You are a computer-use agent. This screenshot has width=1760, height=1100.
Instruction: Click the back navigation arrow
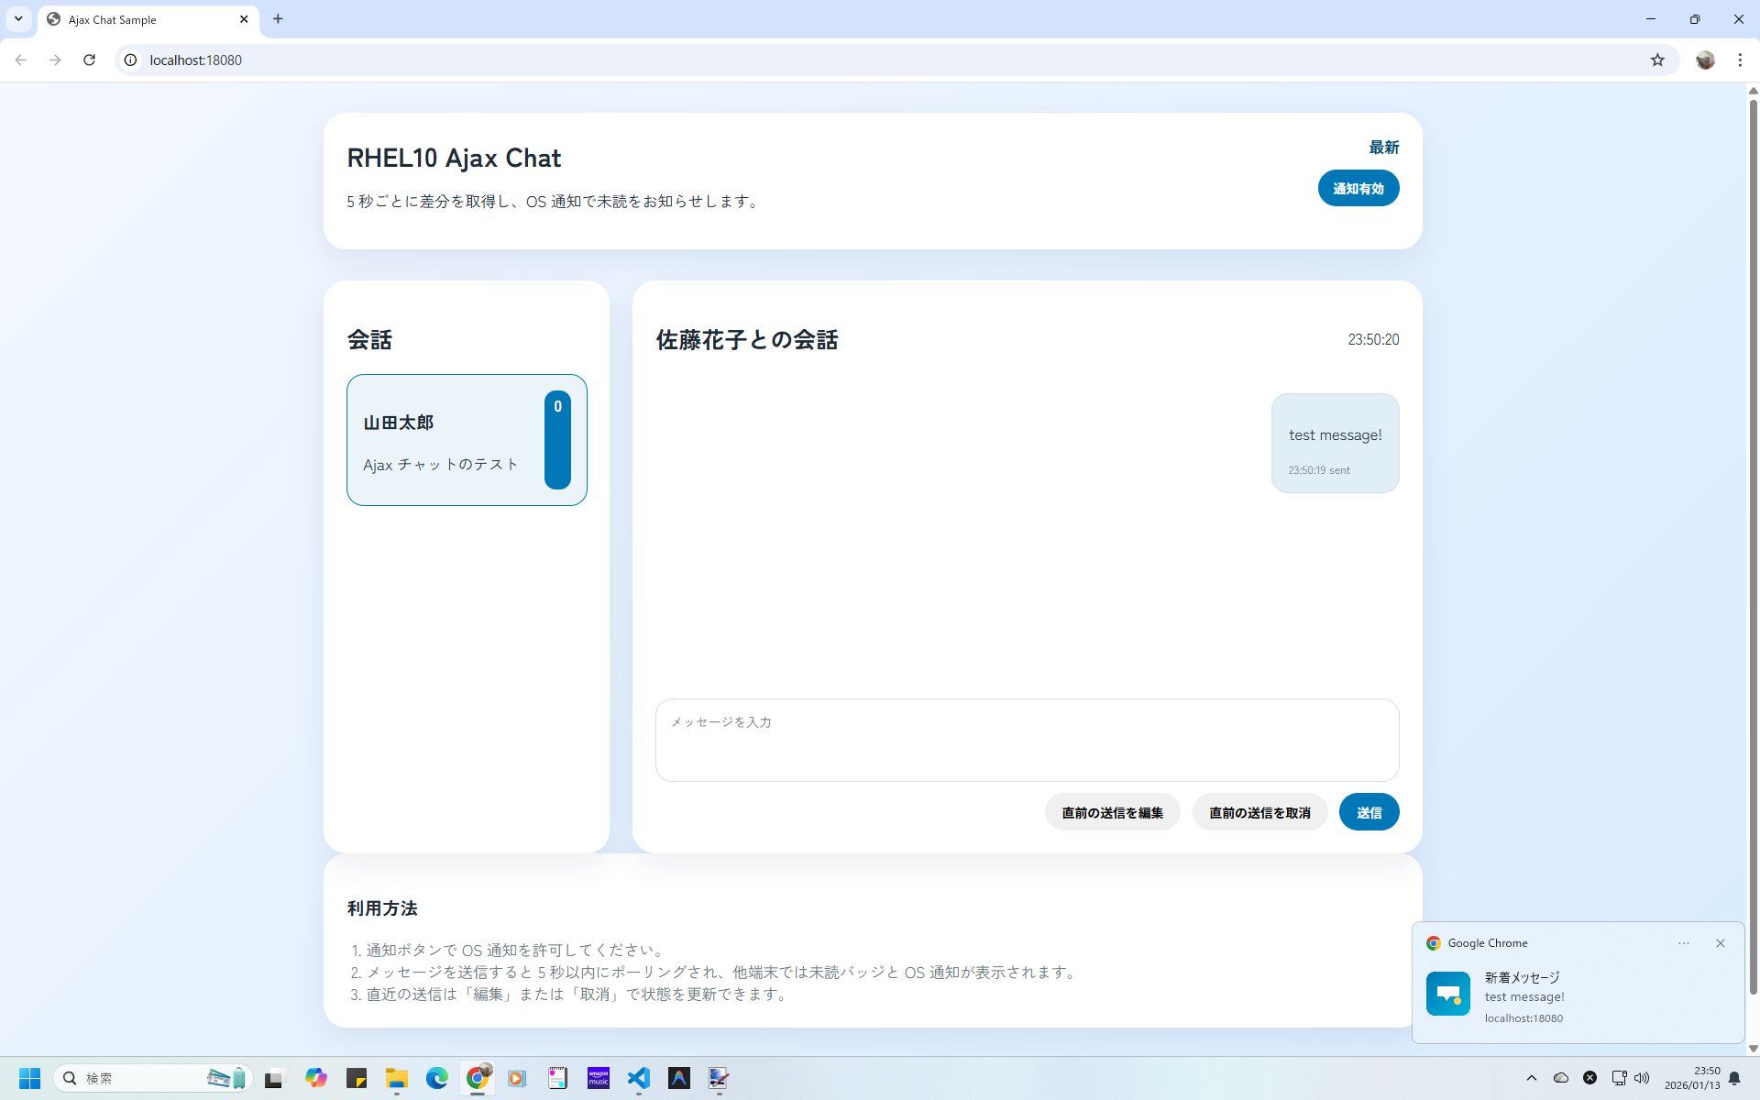click(x=20, y=60)
